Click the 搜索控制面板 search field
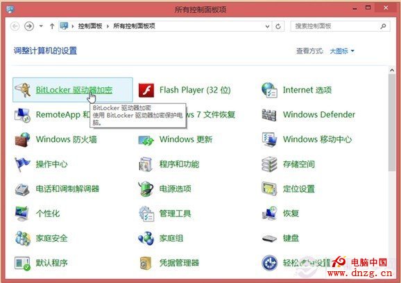 [341, 26]
